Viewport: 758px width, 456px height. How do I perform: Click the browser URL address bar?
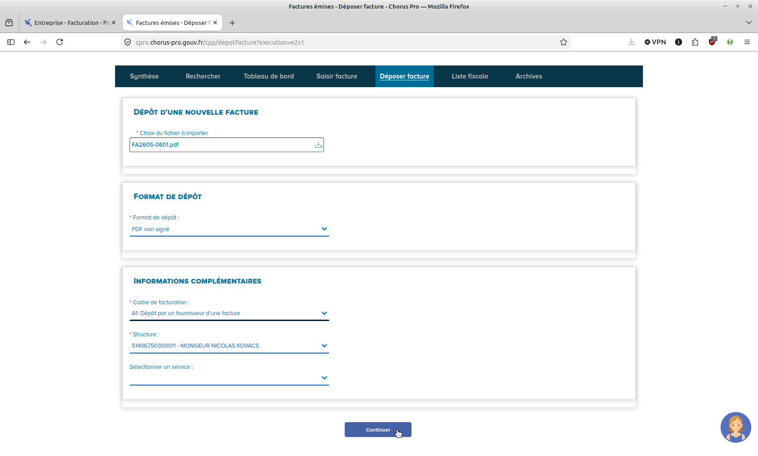coord(345,42)
